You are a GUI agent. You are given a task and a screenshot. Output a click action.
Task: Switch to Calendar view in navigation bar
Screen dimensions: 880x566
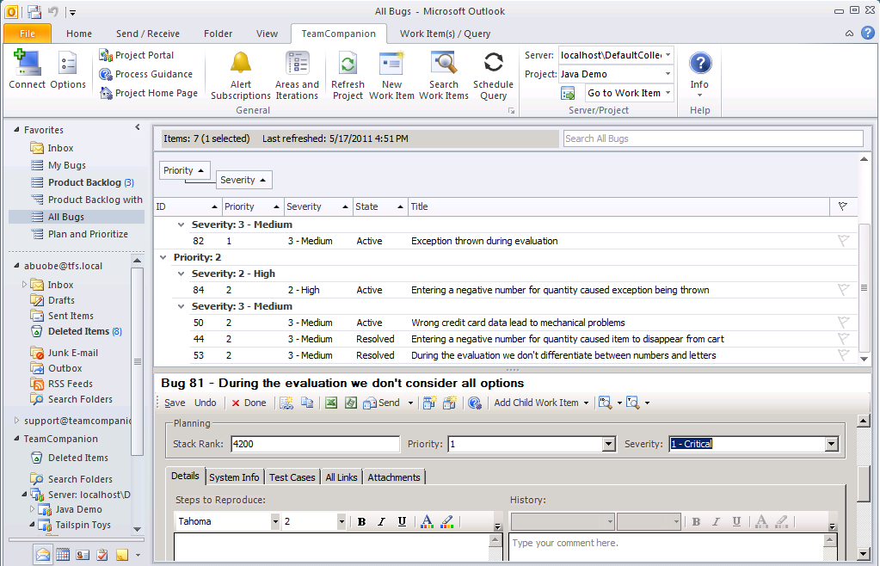(63, 555)
